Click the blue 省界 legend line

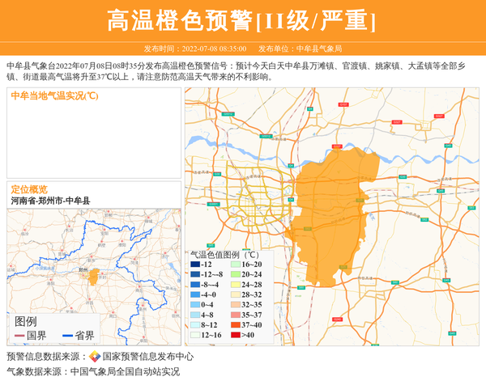pos(66,336)
